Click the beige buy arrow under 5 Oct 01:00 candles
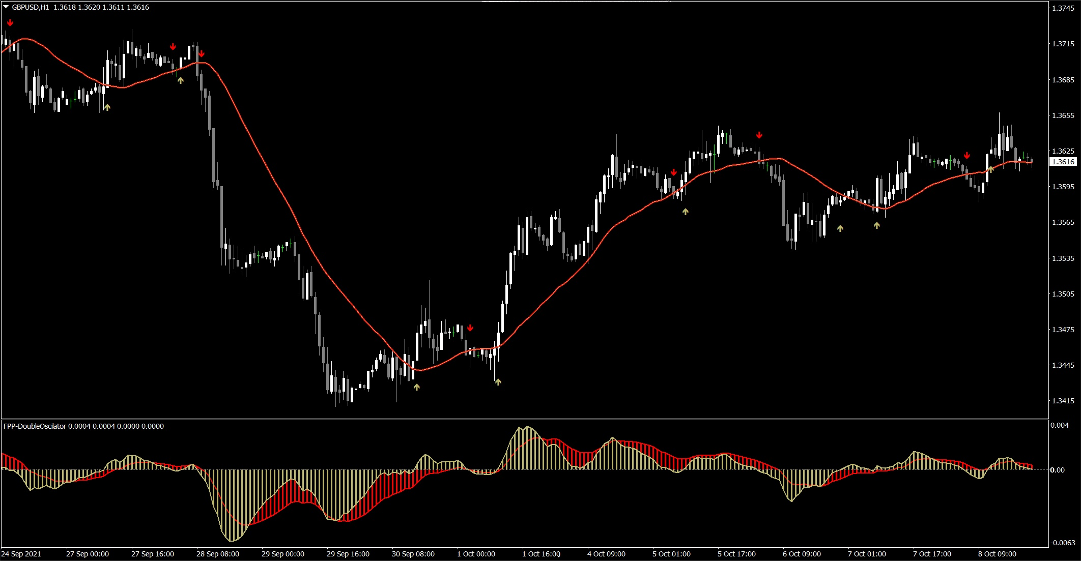Screen dimensions: 1081x561 [x=686, y=212]
